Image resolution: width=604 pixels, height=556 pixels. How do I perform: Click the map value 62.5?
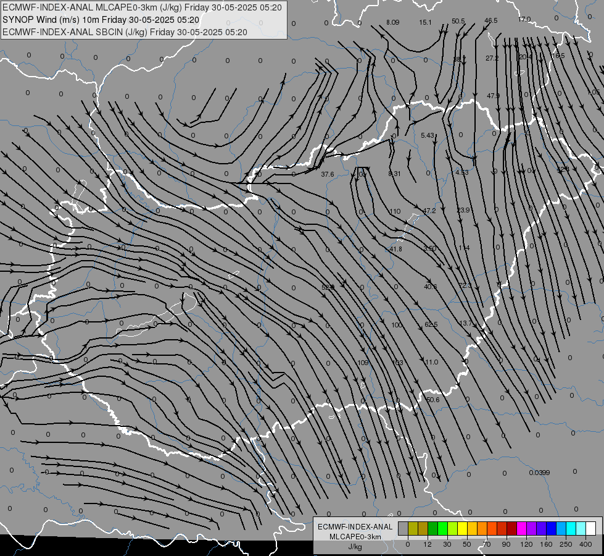pos(431,324)
